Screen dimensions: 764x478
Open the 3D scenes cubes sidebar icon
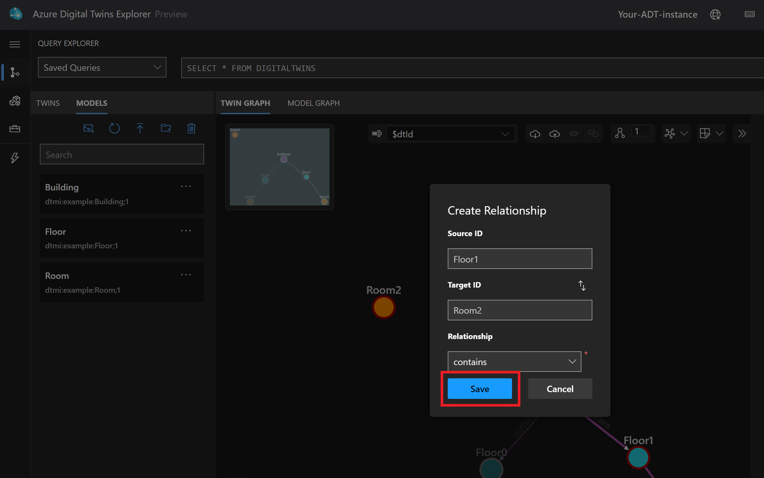click(15, 101)
